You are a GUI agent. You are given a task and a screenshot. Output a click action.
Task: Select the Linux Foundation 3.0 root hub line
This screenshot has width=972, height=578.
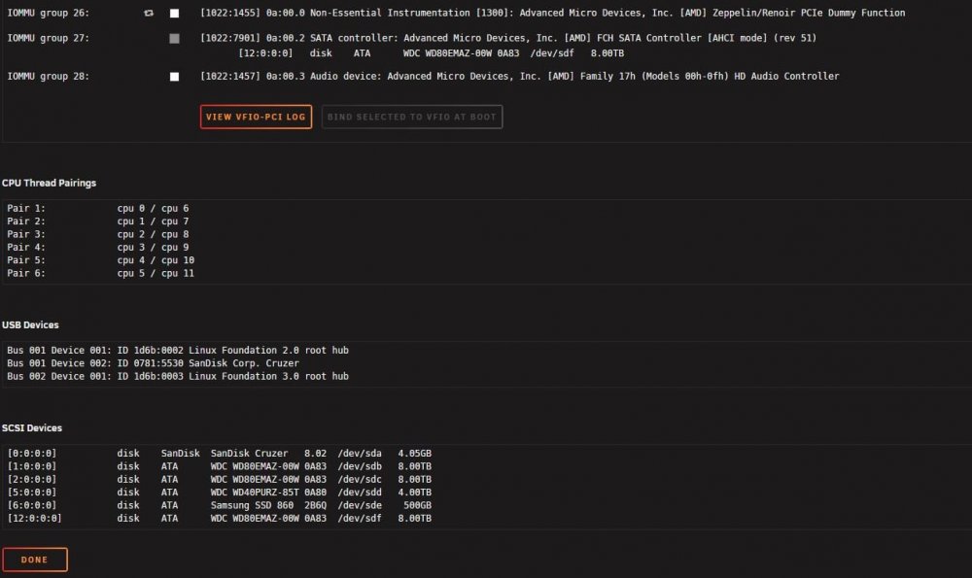[x=178, y=376]
